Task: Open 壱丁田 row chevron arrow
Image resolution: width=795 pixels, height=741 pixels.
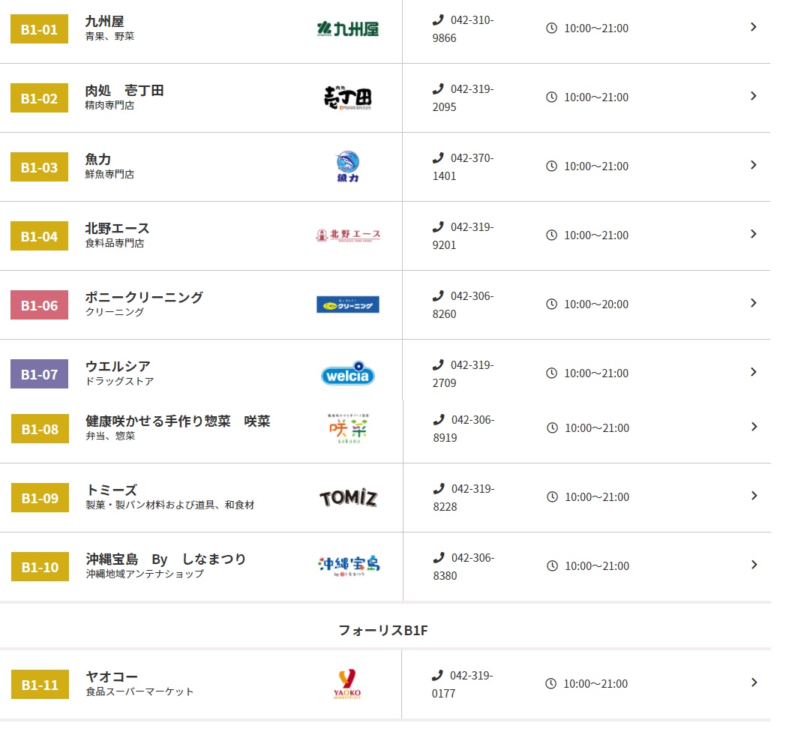Action: [754, 96]
